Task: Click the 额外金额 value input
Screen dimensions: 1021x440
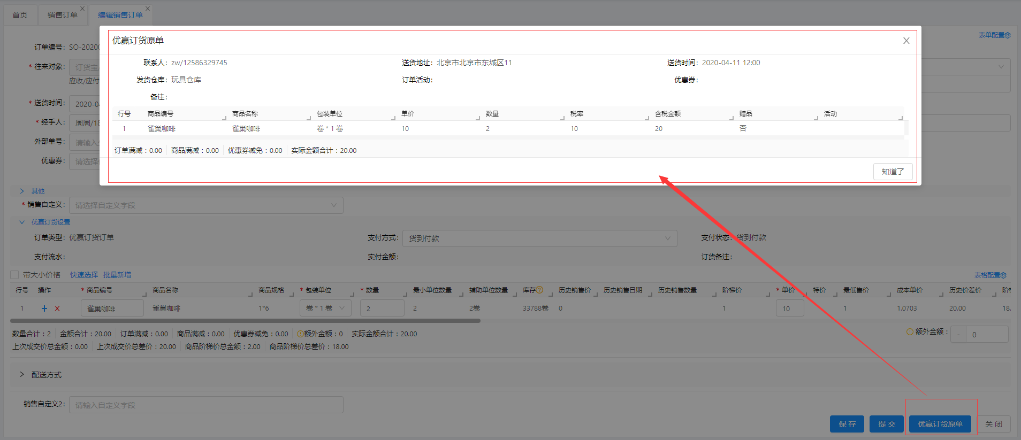Action: (987, 334)
